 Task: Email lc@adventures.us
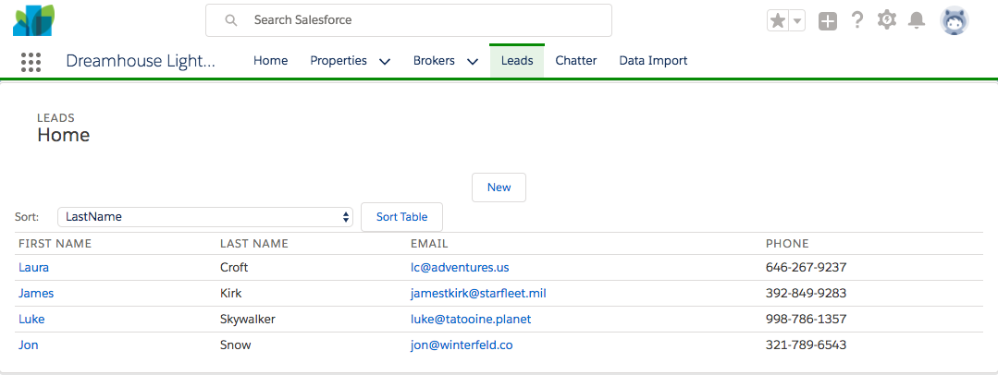(460, 268)
